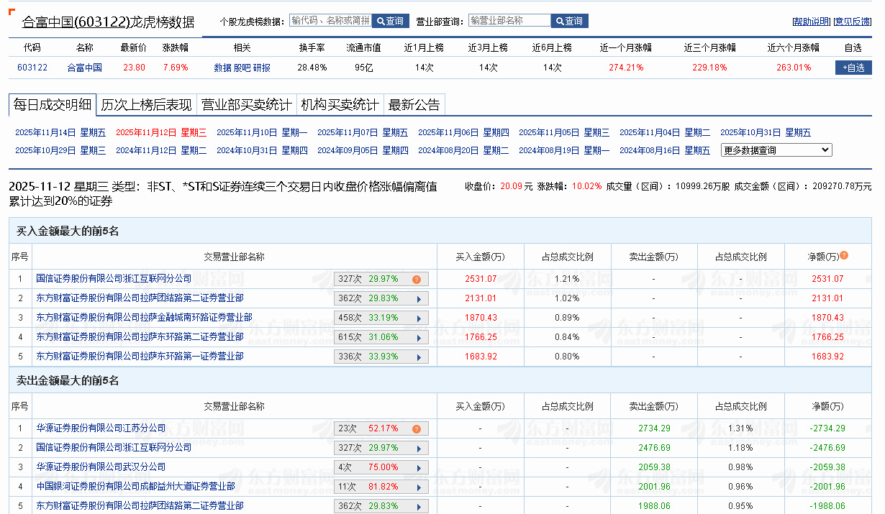Click sell amount value 2734.29

[654, 428]
